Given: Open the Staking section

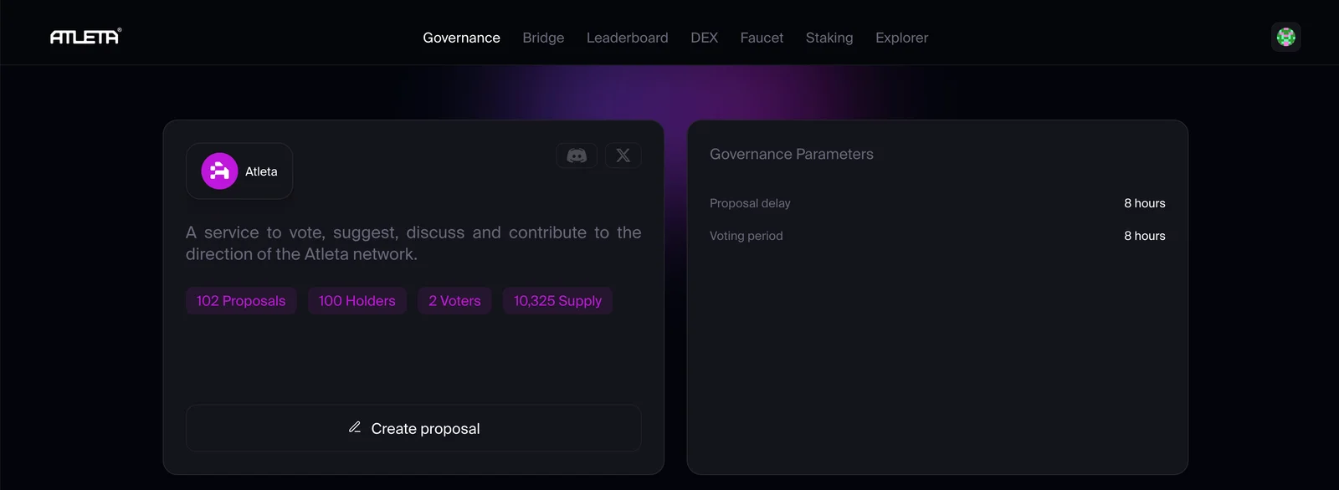Looking at the screenshot, I should [829, 38].
